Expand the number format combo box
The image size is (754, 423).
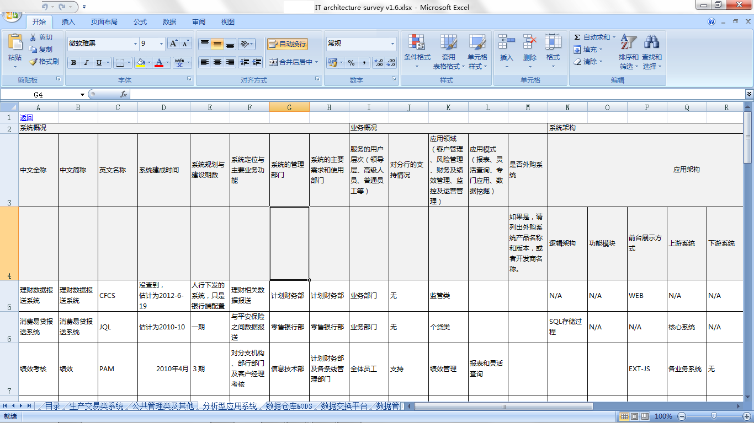[393, 44]
